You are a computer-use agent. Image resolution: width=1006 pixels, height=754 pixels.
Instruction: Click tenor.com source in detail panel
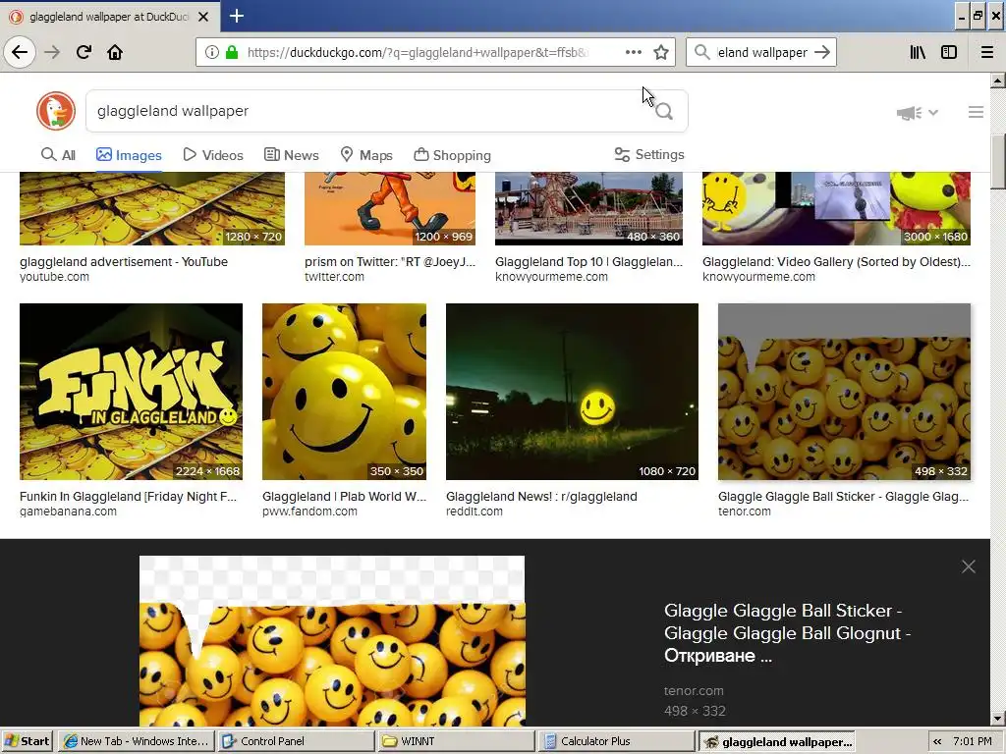[694, 690]
